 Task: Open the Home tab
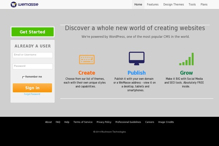(x=138, y=5)
